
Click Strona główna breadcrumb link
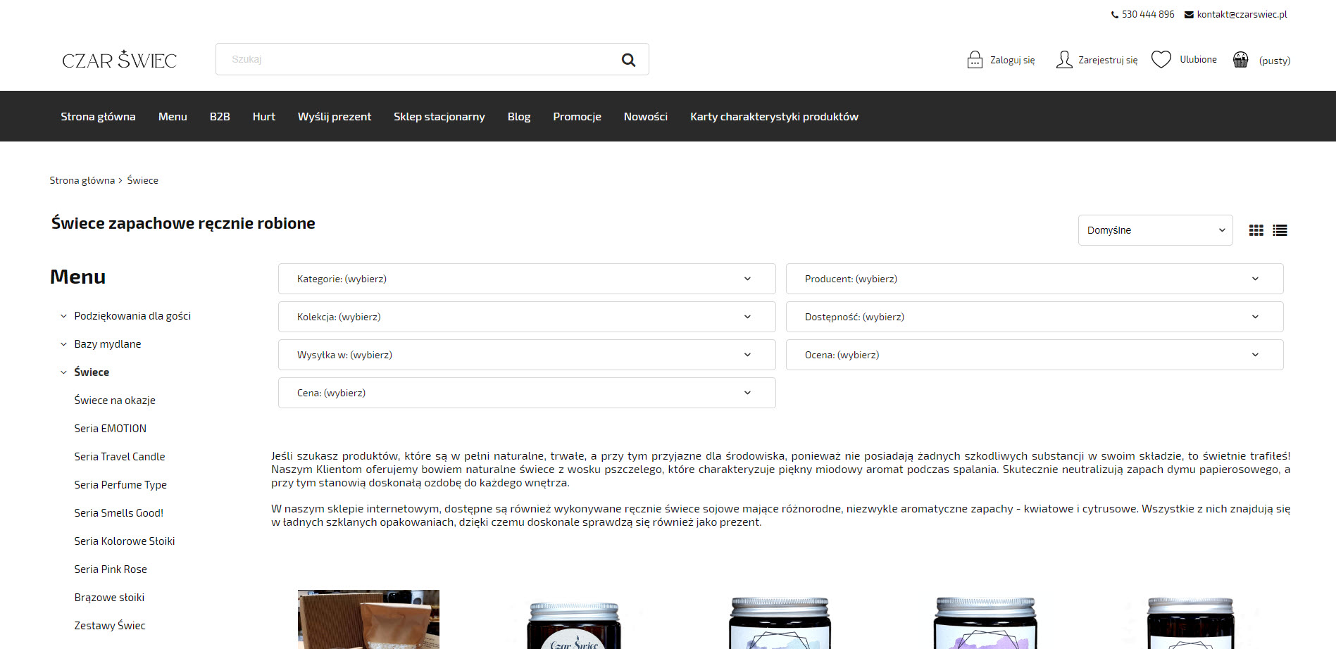(82, 181)
